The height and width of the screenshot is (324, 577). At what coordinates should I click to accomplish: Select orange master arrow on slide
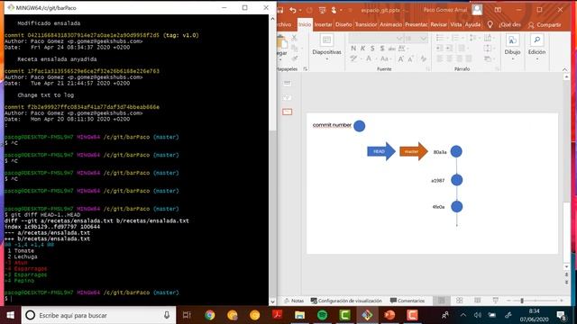pyautogui.click(x=414, y=151)
